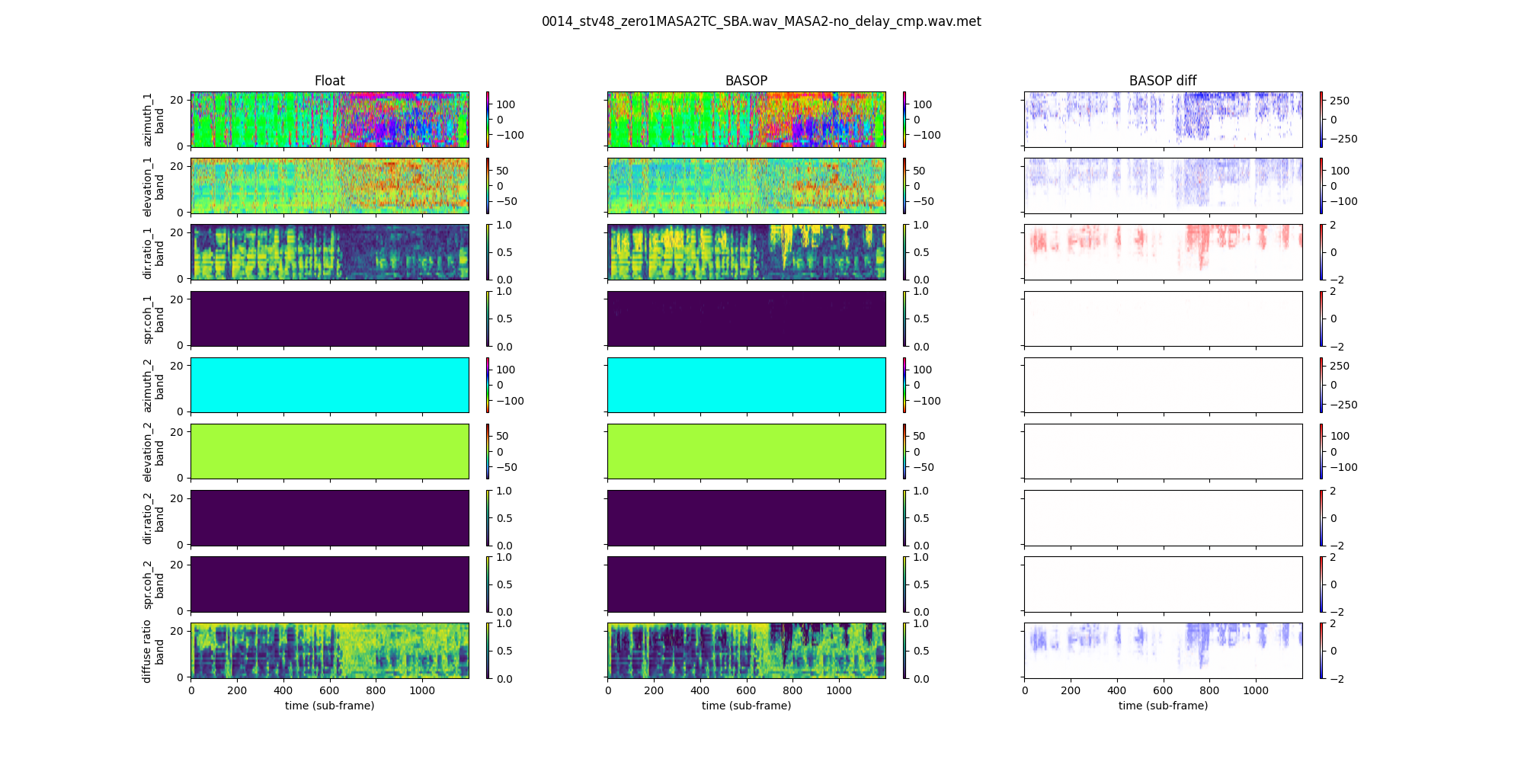
Task: Select the BASOP dir.ratio_1 heatmap
Action: coord(746,252)
